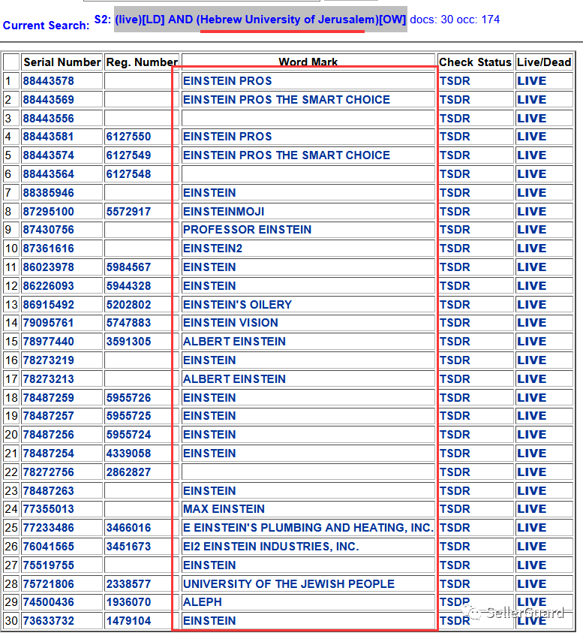This screenshot has width=583, height=636.
Task: Open registration number 6127548 link
Action: 128,174
